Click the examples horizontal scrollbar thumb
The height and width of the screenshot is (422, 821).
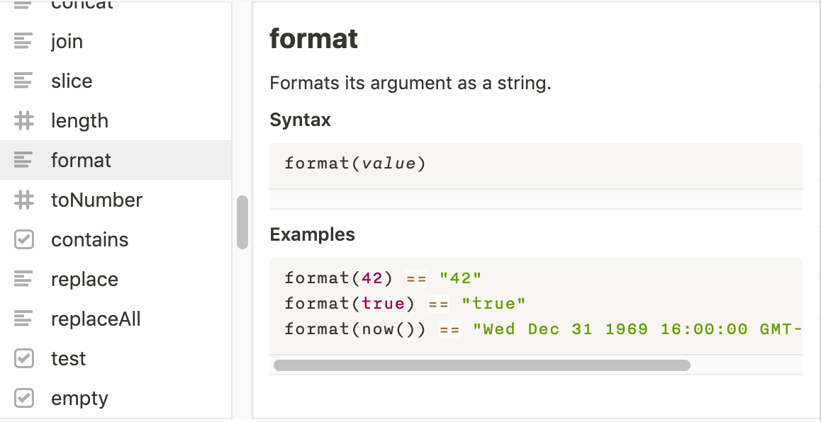pos(481,365)
